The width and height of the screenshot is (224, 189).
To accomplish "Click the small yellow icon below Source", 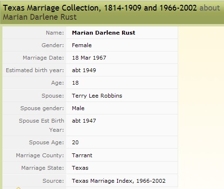I will 18,188.
